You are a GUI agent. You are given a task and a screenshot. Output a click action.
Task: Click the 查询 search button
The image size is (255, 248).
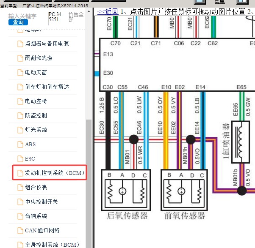(x=18, y=22)
